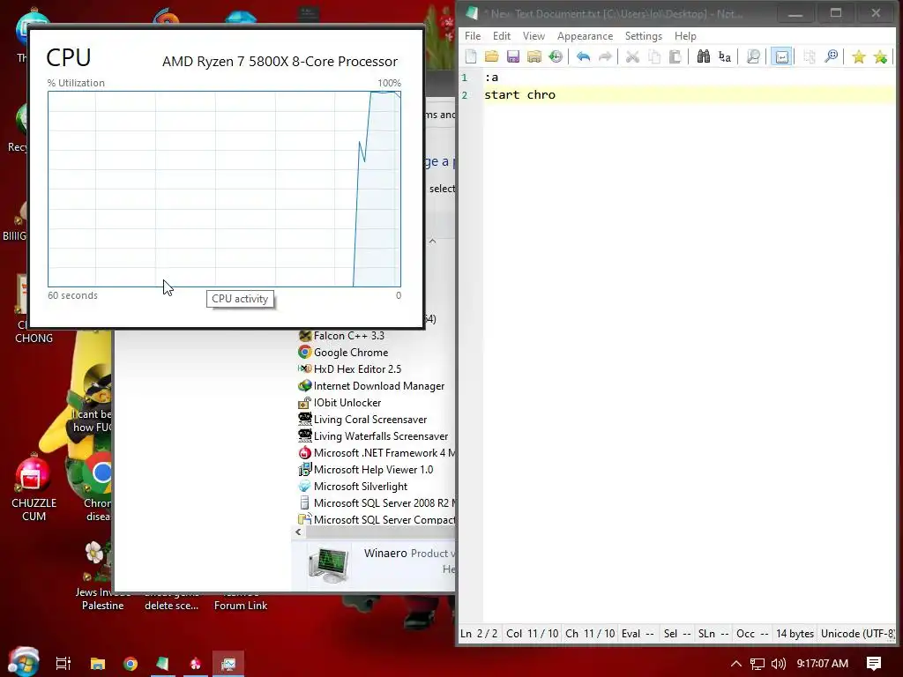Click line 1 text ':a' in the editor
The height and width of the screenshot is (677, 903).
491,78
